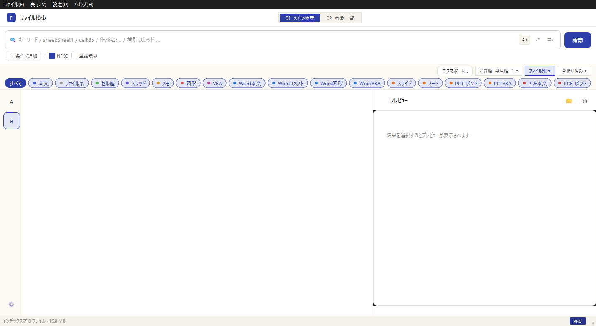The width and height of the screenshot is (596, 326).
Task: Toggle the スライド filter chip
Action: coord(402,83)
